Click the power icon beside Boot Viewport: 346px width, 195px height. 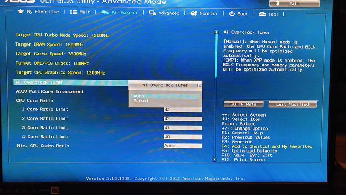tap(232, 13)
